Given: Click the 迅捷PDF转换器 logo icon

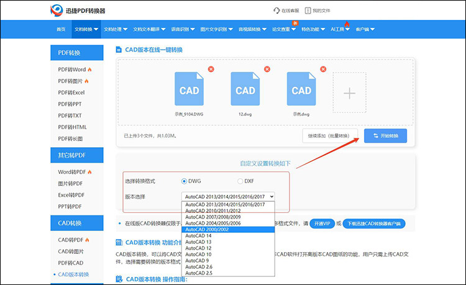Looking at the screenshot, I should pyautogui.click(x=57, y=11).
